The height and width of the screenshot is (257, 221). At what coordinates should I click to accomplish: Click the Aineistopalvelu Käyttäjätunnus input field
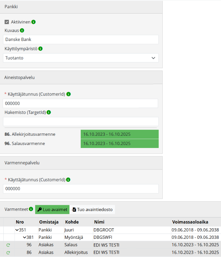click(81, 103)
